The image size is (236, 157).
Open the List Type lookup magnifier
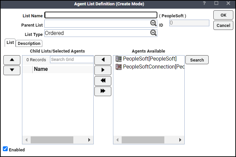[153, 33]
